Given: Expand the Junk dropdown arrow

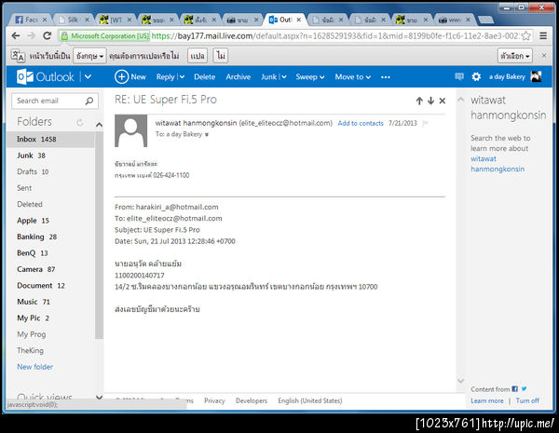Looking at the screenshot, I should 283,76.
